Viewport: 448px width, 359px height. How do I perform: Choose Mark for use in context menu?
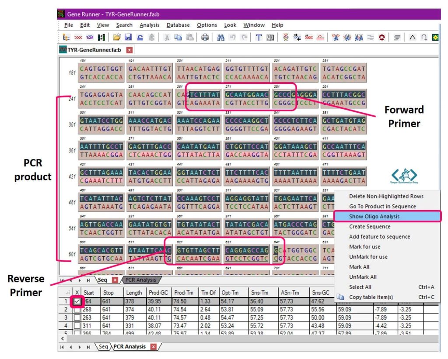click(387, 247)
